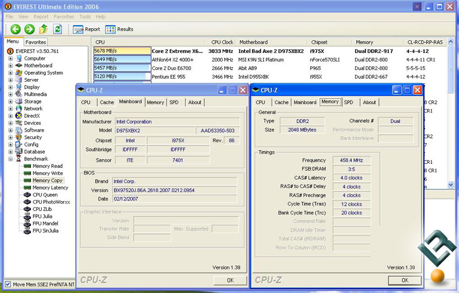Expand the Computer tree node
The image size is (459, 293).
(10, 58)
